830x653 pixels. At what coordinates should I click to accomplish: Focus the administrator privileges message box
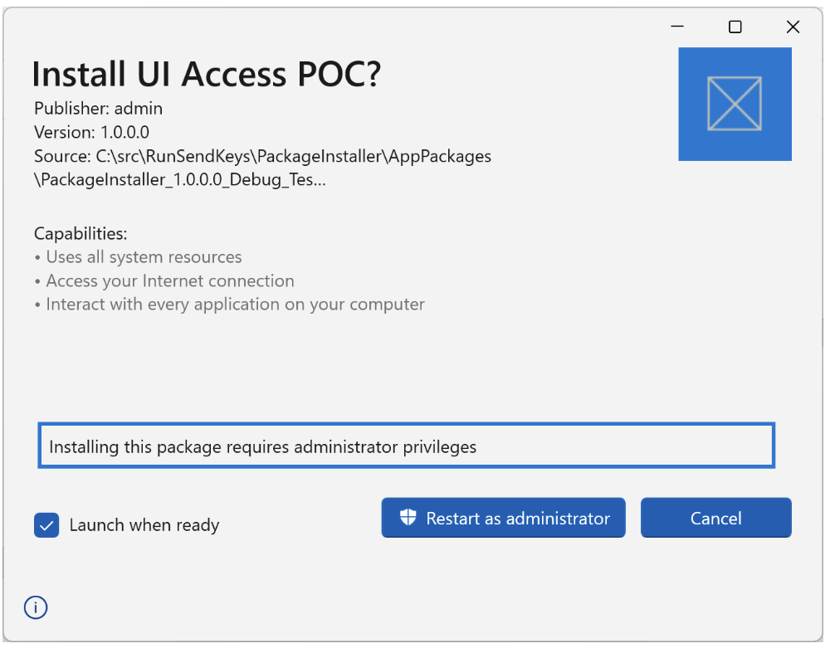pos(406,446)
